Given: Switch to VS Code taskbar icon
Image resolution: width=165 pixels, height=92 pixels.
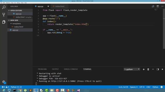Looking at the screenshot, I should [x=36, y=90].
